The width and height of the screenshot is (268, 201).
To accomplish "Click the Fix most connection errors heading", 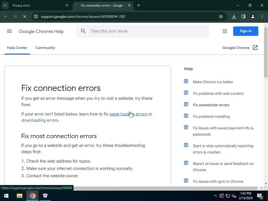I will [x=59, y=136].
